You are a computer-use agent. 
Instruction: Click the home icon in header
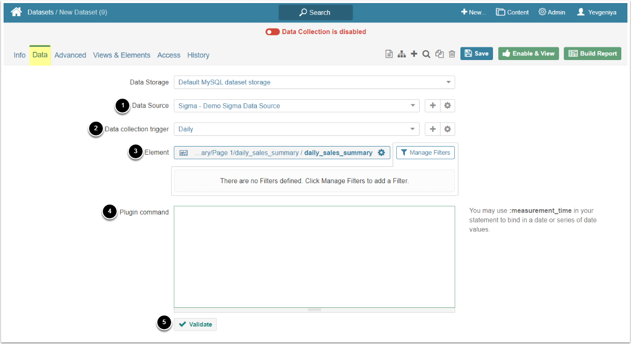click(16, 12)
